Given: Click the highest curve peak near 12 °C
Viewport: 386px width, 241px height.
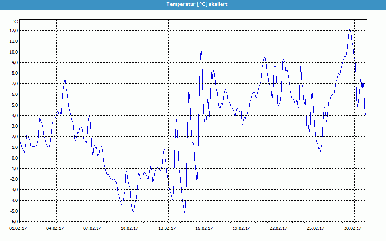Looking at the screenshot, I should tap(350, 29).
